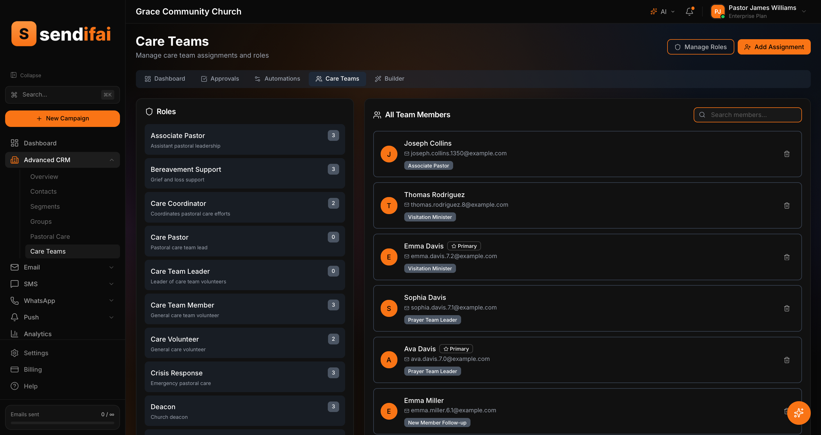Click the Sendifai logo icon
Image resolution: width=821 pixels, height=435 pixels.
(x=24, y=34)
